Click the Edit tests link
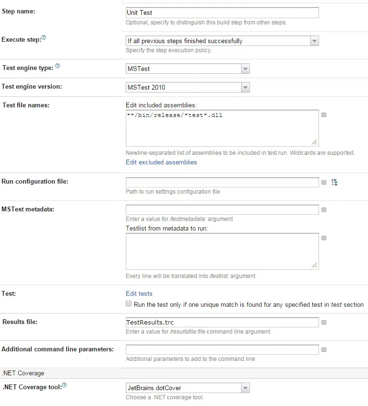The width and height of the screenshot is (368, 406). coord(139,293)
